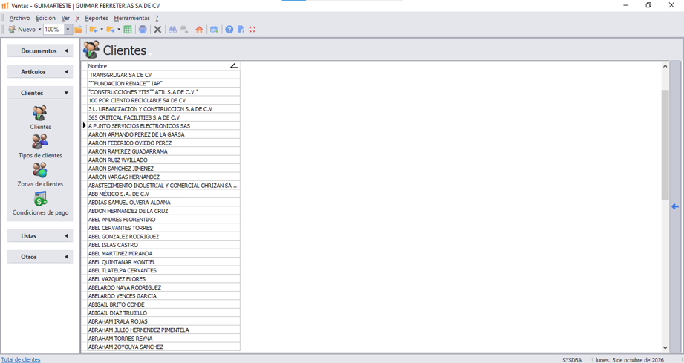684x363 pixels.
Task: Select 100 POR CIENTO RECICLABLE SA DE CV
Action: click(x=163, y=100)
